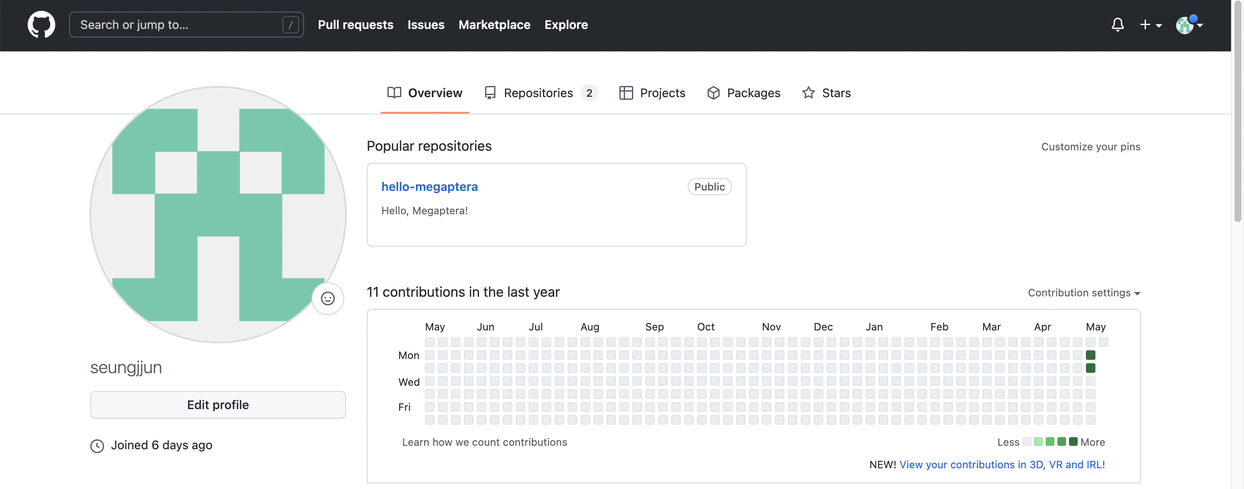The height and width of the screenshot is (489, 1244).
Task: Click the Stars tab star icon
Action: (x=808, y=93)
